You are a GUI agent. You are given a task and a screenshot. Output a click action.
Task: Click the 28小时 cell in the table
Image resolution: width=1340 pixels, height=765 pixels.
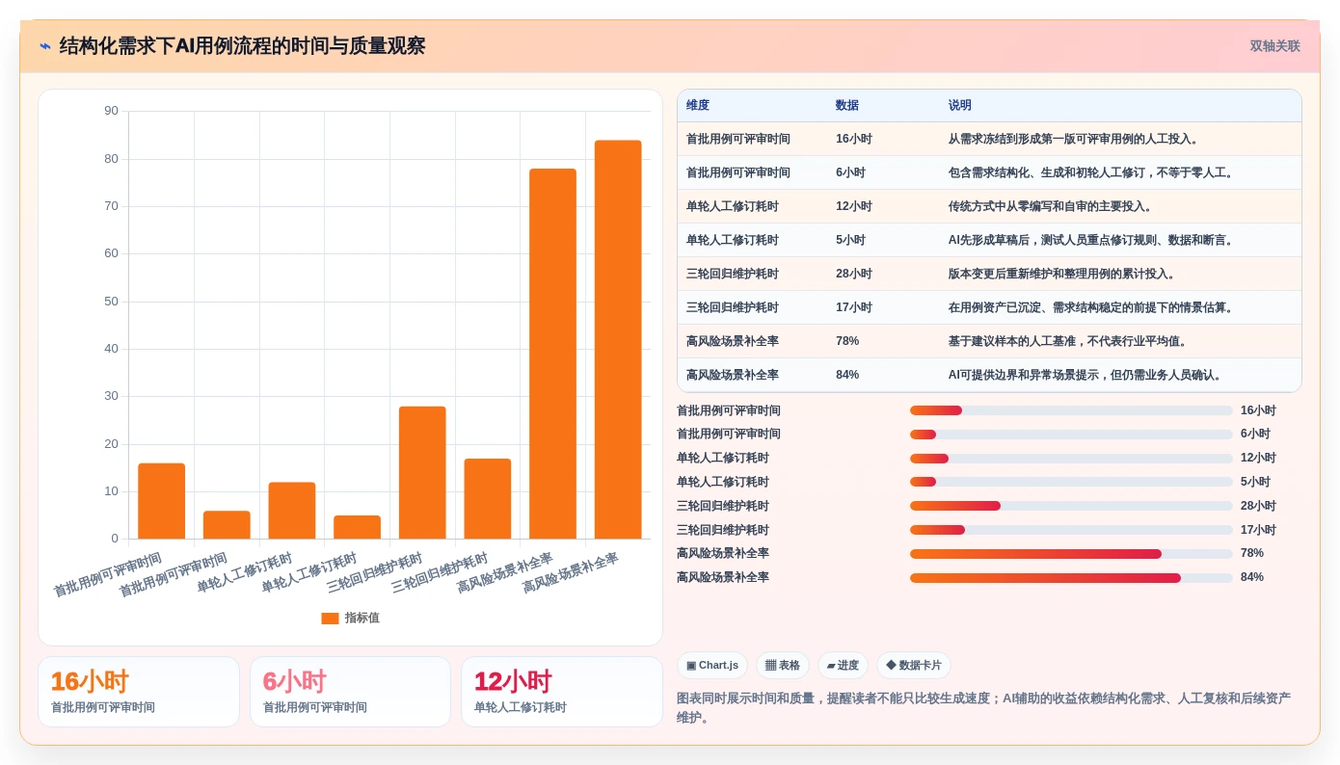click(854, 274)
